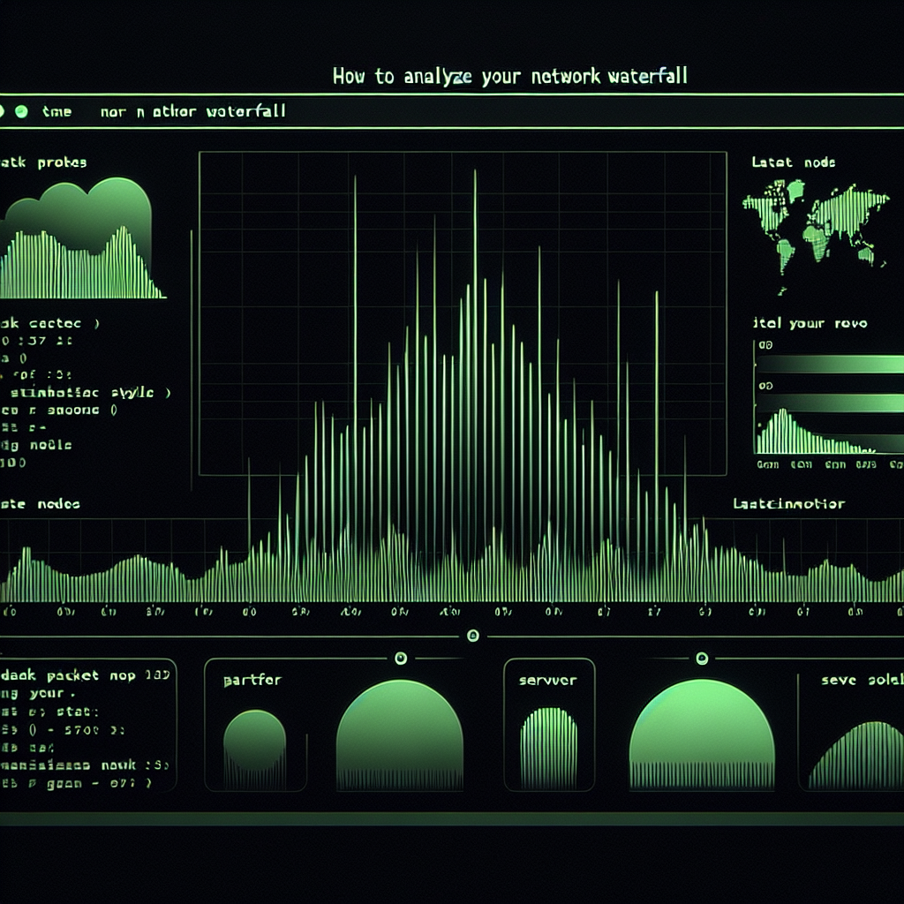The width and height of the screenshot is (904, 904).
Task: Select the small dome gauge in the "partfer" card
Action: 254,750
